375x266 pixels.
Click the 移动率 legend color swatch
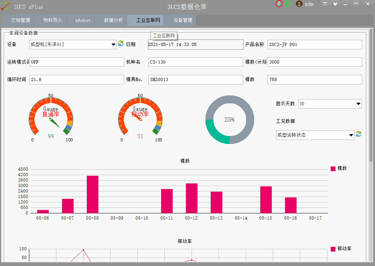[x=333, y=249]
